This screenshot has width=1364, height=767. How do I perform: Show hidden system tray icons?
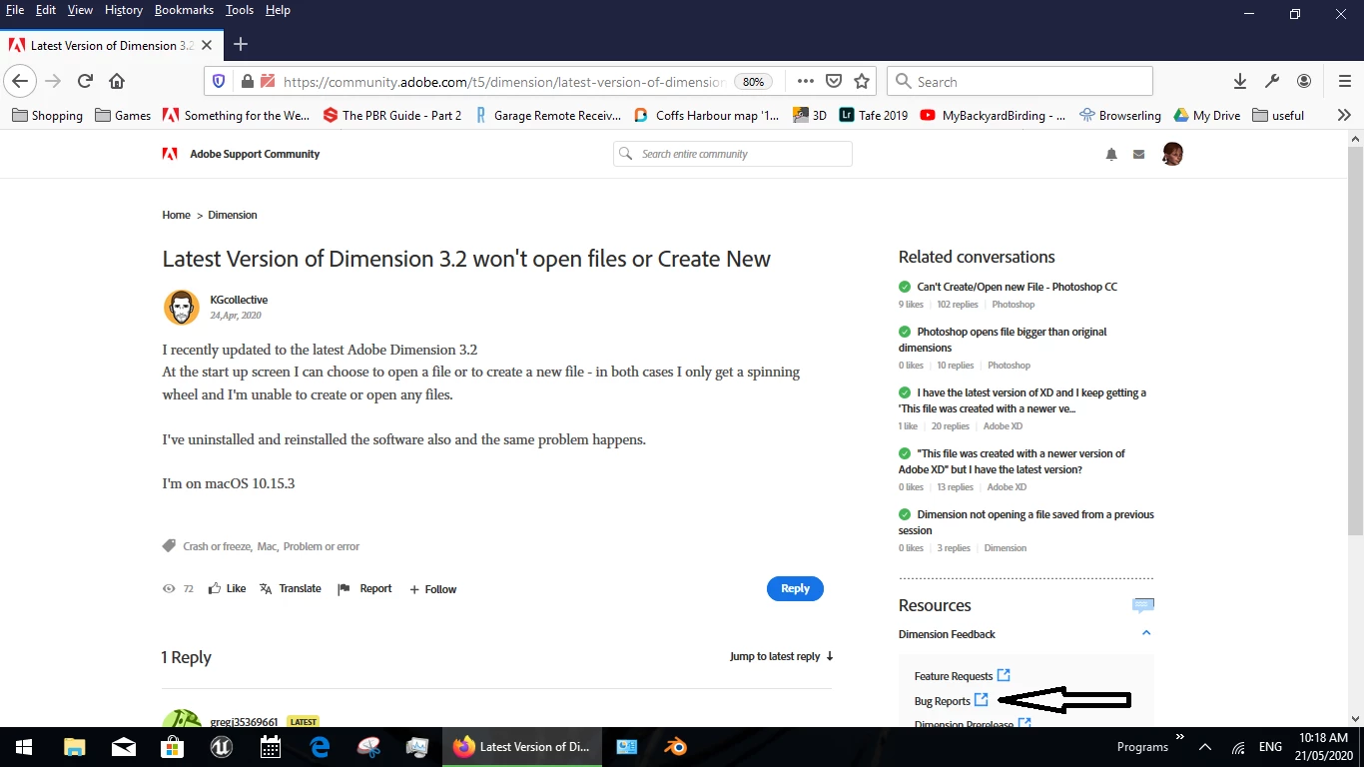(1205, 747)
